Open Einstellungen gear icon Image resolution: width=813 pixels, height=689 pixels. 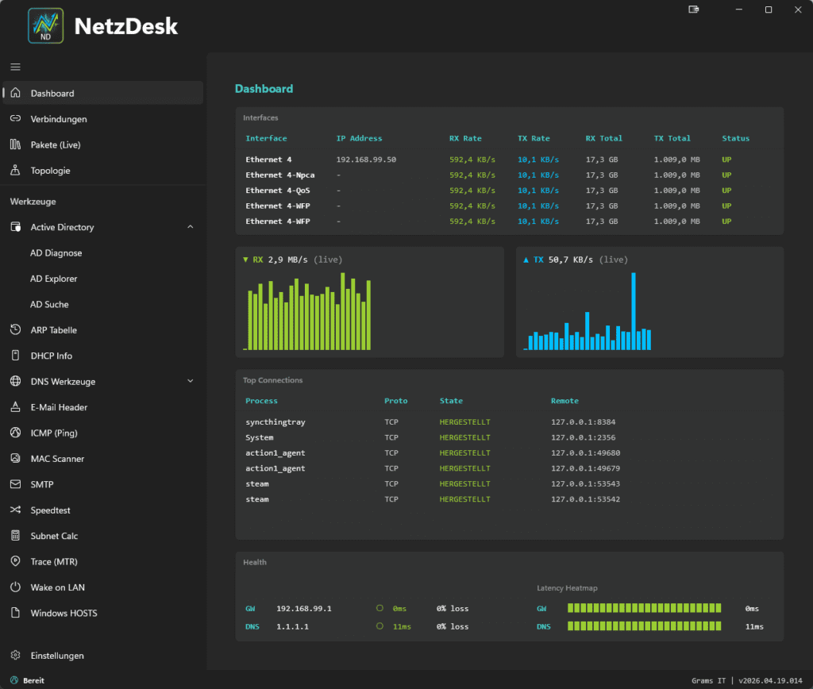15,656
